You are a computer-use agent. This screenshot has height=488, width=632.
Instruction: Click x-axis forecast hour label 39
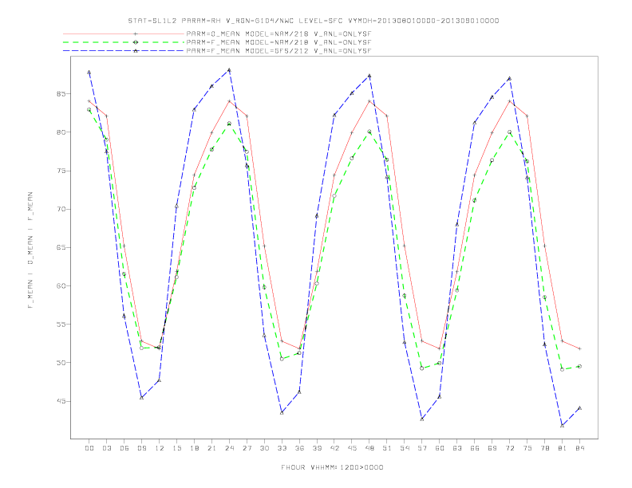click(x=317, y=448)
